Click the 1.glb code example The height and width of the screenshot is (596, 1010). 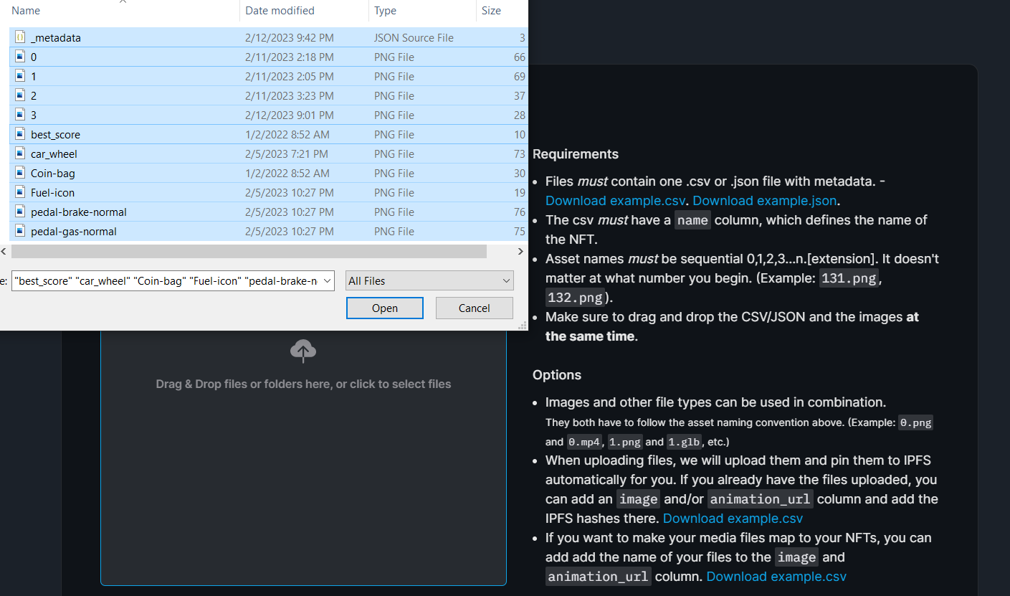point(685,443)
